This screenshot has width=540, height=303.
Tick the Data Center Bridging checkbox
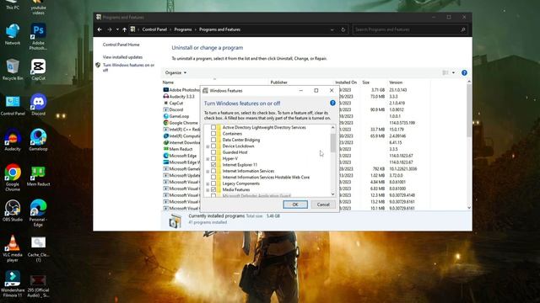(x=213, y=140)
